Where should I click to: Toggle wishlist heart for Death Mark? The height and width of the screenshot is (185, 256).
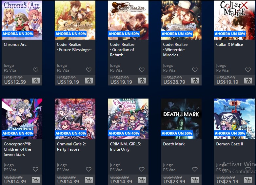195,169
